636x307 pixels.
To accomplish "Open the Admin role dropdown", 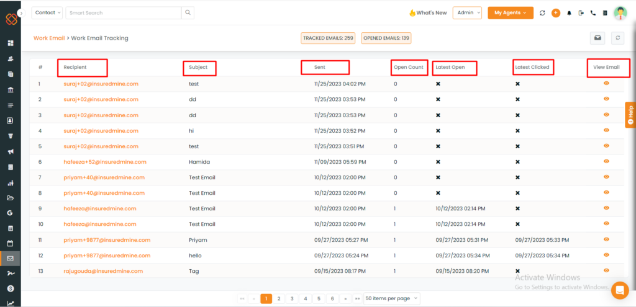I will coord(467,12).
